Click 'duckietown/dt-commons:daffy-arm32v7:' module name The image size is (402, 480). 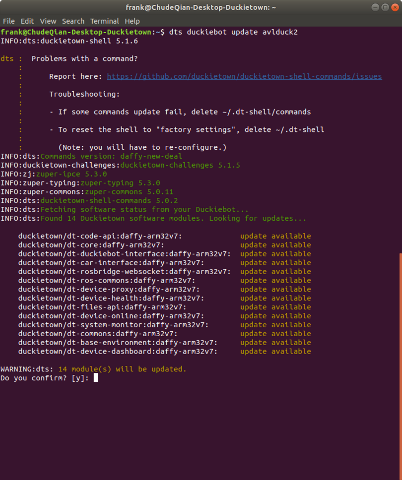pos(98,334)
